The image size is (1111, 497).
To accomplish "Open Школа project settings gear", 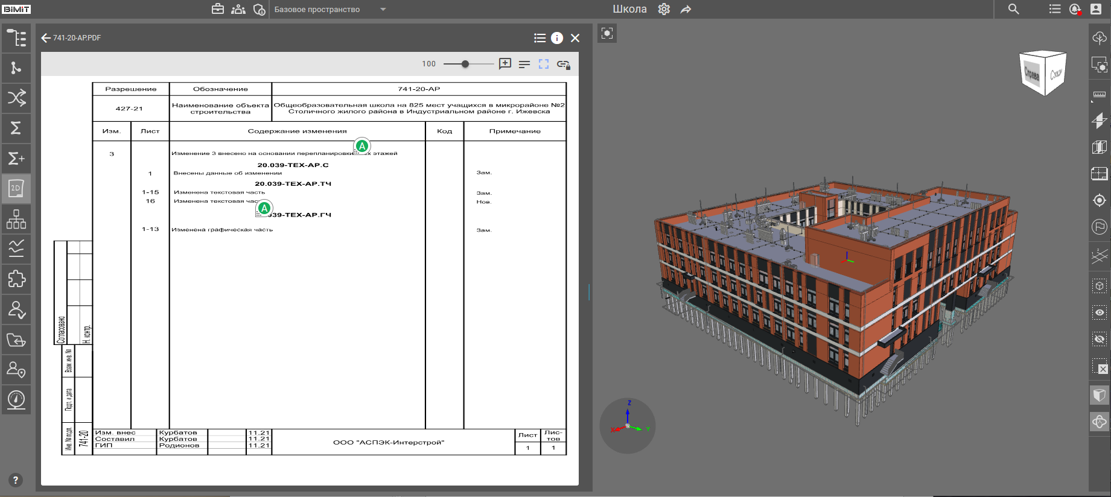I will pyautogui.click(x=664, y=9).
